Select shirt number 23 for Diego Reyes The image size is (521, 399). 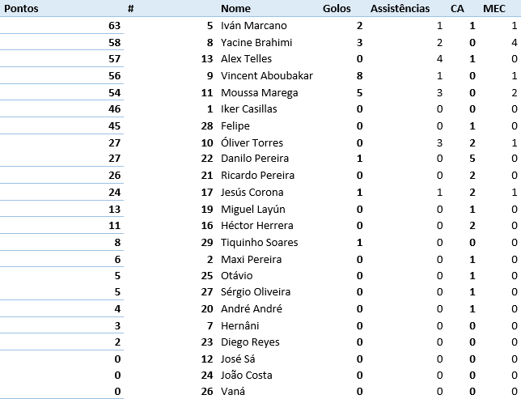(x=206, y=342)
